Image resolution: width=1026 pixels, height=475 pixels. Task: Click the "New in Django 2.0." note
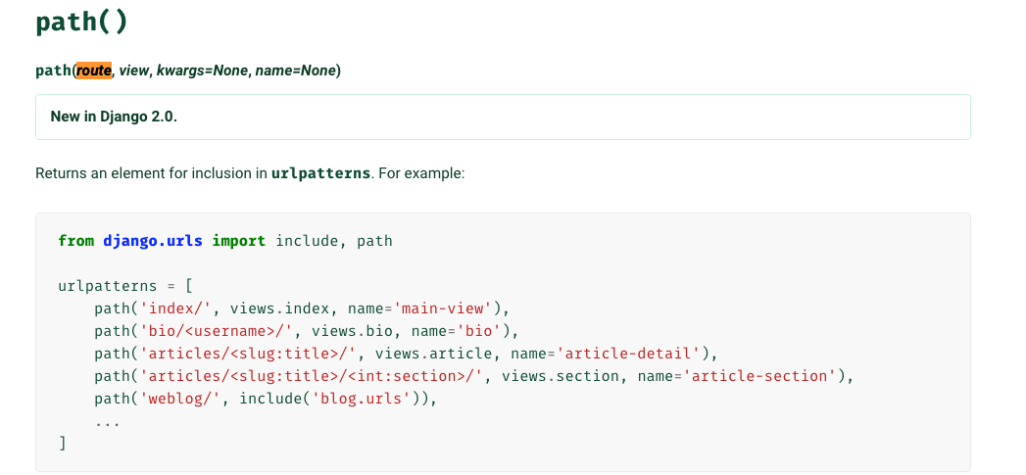click(114, 118)
